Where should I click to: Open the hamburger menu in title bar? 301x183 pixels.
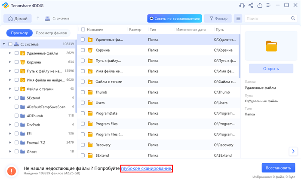pos(269,6)
